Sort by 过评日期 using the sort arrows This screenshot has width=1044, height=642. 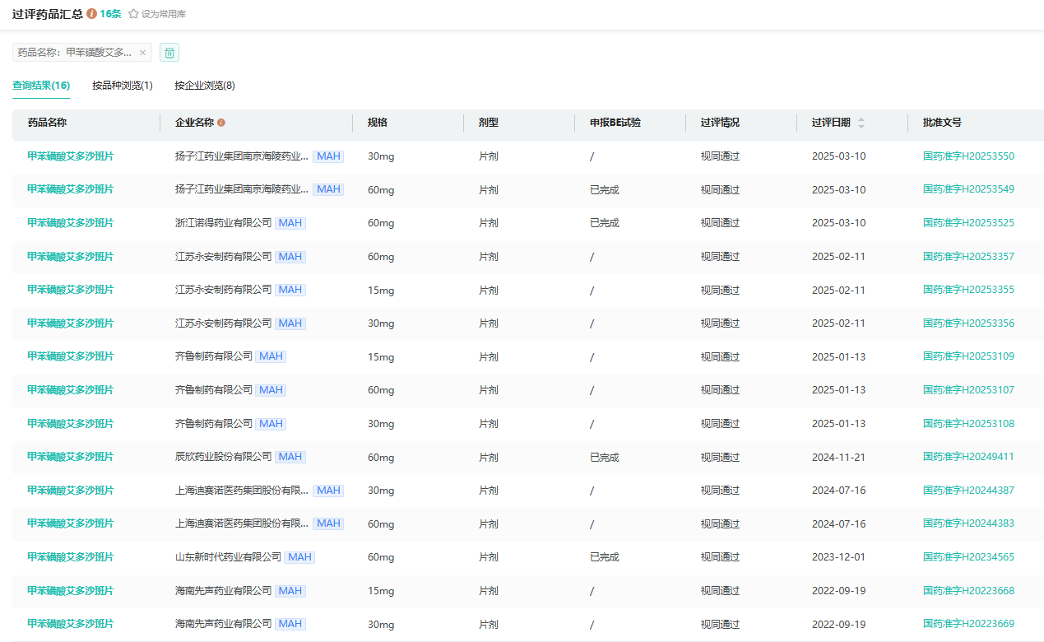(x=861, y=123)
